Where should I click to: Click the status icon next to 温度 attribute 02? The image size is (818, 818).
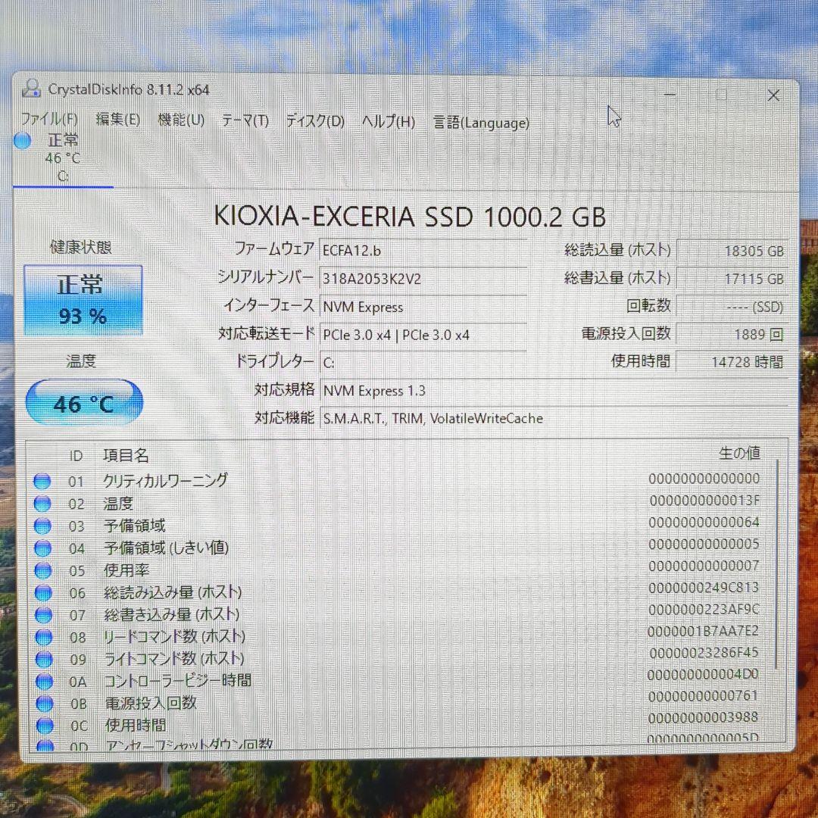tap(42, 503)
